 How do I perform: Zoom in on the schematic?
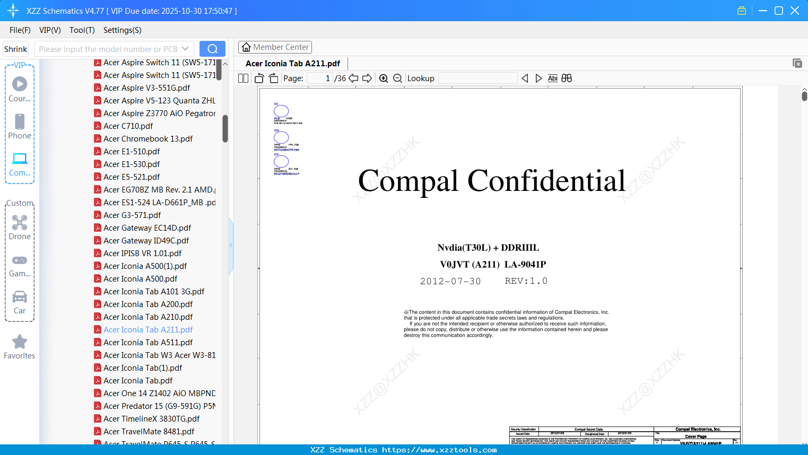coord(384,78)
